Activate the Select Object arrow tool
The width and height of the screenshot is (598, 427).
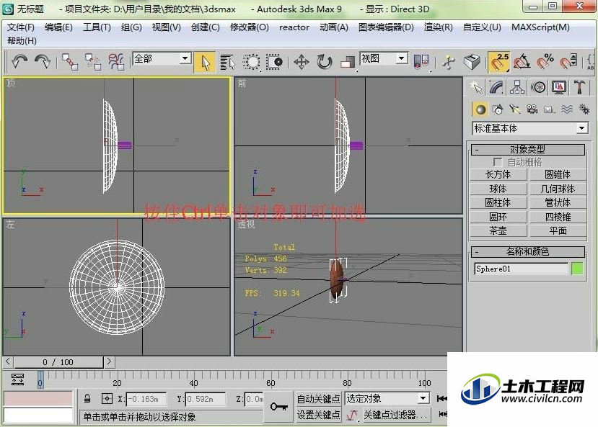pos(205,62)
